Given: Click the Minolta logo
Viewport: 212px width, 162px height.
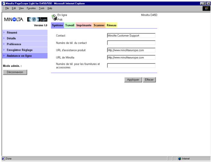Looking at the screenshot, I should tap(14, 20).
